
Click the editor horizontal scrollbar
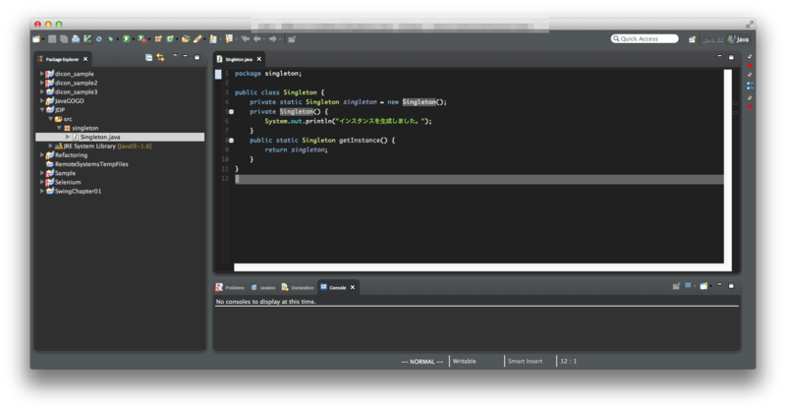click(482, 267)
